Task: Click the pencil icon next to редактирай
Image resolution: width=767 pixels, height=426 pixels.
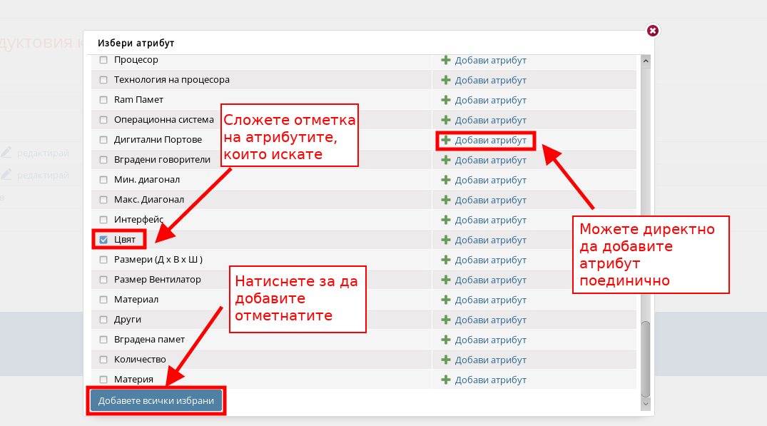Action: [6, 152]
